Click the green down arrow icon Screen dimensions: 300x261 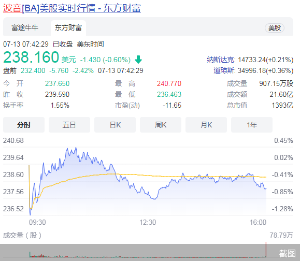pos(138,60)
